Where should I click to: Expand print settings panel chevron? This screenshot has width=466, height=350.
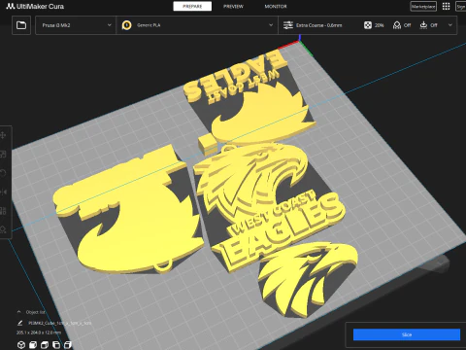pyautogui.click(x=450, y=25)
